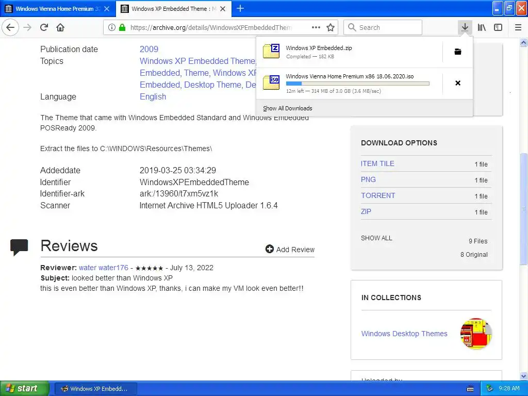Click the Reviews speech bubble icon

pyautogui.click(x=19, y=247)
